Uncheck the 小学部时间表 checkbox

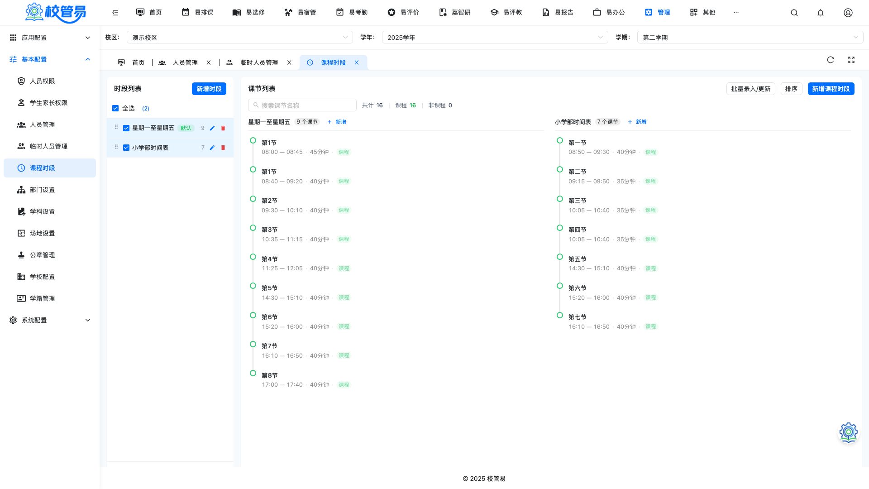point(126,148)
